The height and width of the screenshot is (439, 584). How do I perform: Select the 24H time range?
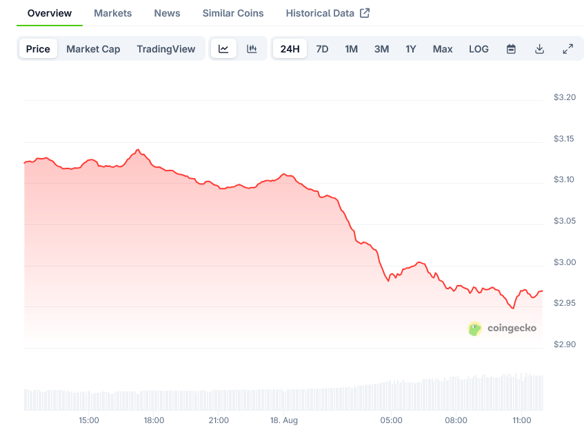[x=290, y=49]
